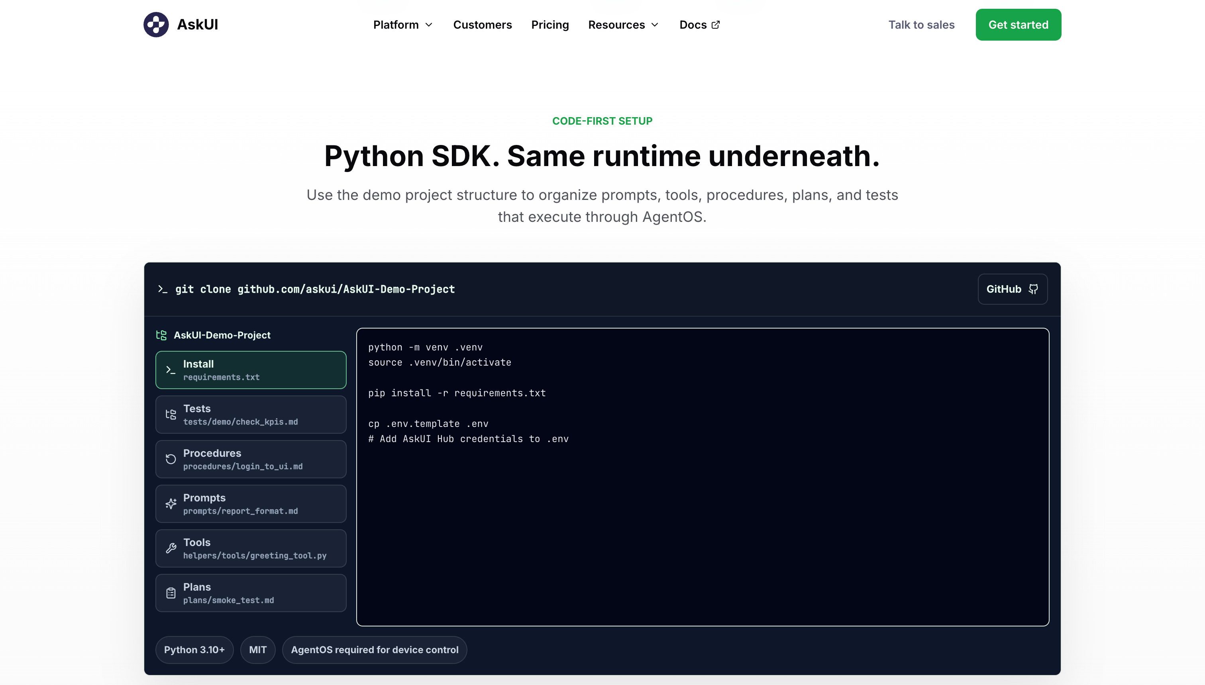Click the GitHub octocat icon
Viewport: 1205px width, 685px height.
coord(1033,289)
